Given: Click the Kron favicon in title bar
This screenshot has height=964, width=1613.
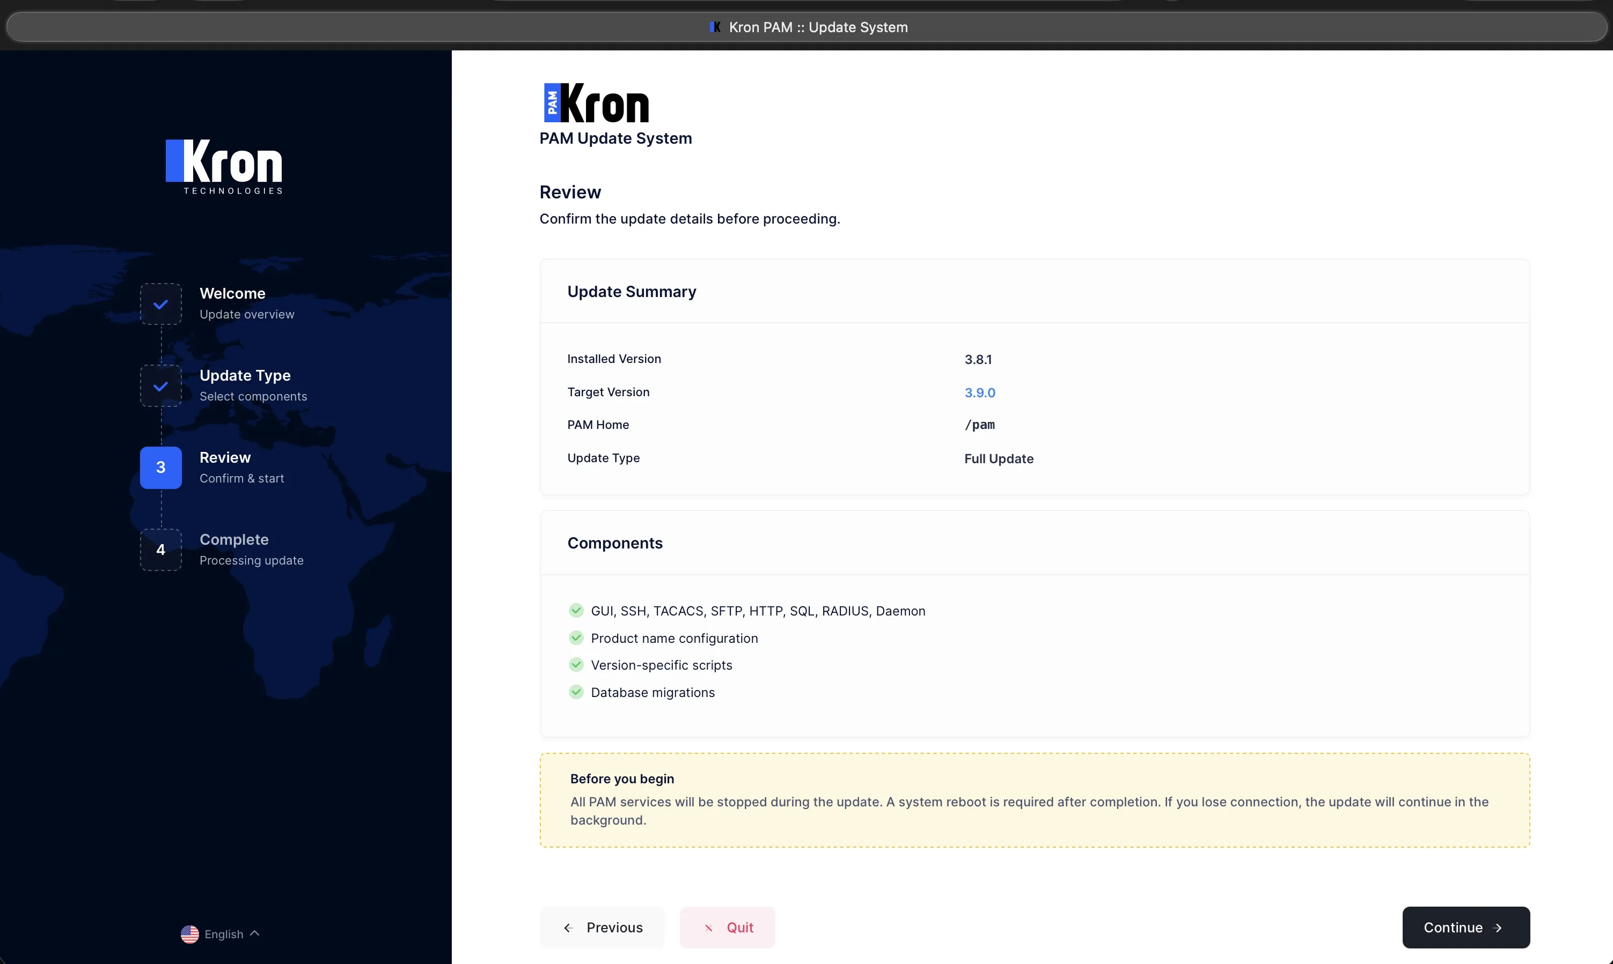Looking at the screenshot, I should coord(715,27).
